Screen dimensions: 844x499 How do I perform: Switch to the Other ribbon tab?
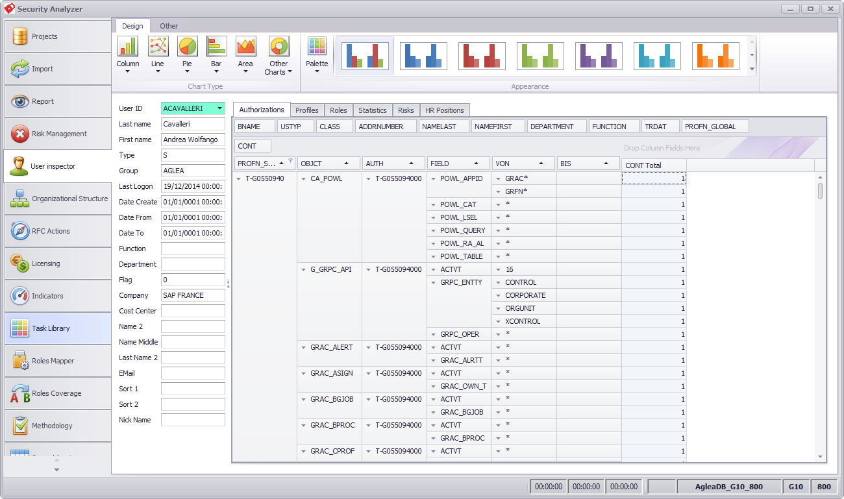coord(169,26)
